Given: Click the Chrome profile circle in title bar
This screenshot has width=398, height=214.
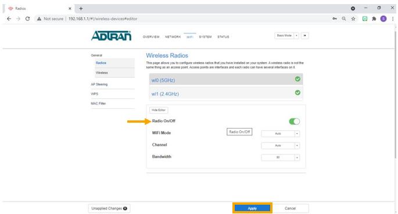Looking at the screenshot, I should 353,8.
